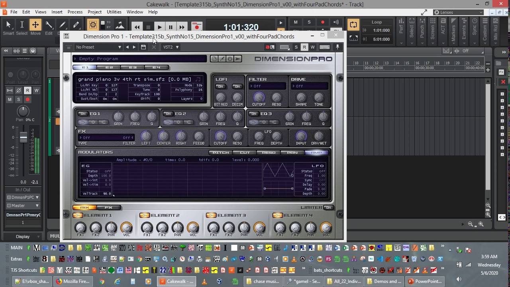Click the EQ 2 peak shape icon
This screenshot has height=287, width=510.
(x=178, y=122)
